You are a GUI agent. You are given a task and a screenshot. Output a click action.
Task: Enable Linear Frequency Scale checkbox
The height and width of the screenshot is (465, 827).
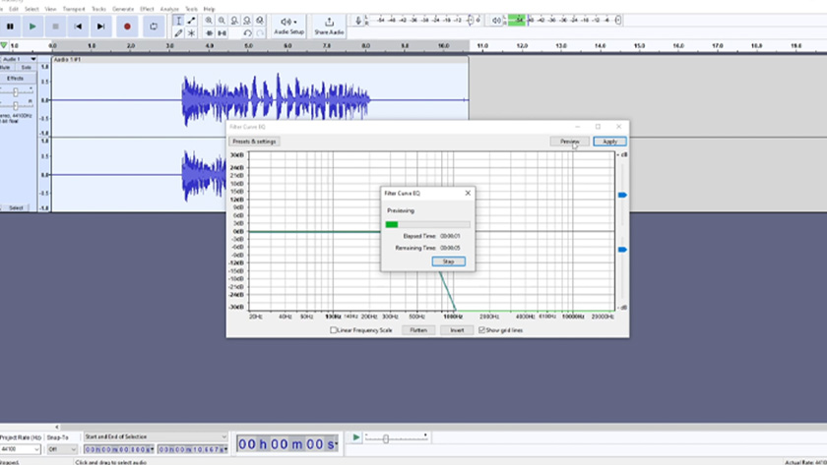click(335, 330)
